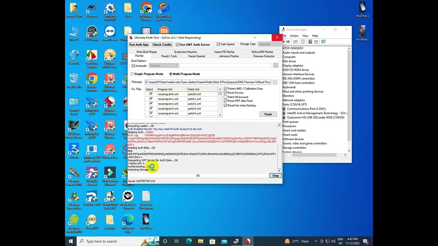Toggle Use UMT Auth Server checkbox
Image resolution: width=438 pixels, height=246 pixels.
(193, 44)
